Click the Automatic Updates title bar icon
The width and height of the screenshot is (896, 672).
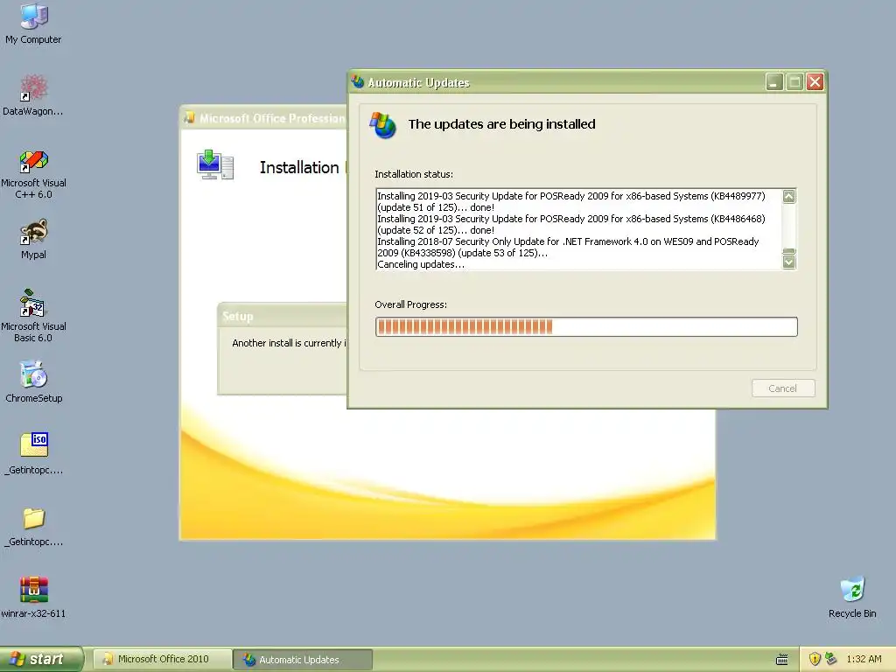click(x=358, y=82)
